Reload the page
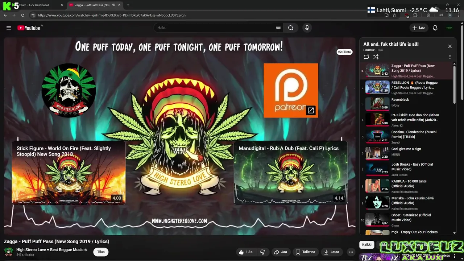Viewport: 464px width, 261px height. coord(23,15)
